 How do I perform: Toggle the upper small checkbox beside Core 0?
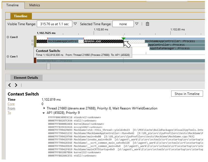[x=32, y=41]
